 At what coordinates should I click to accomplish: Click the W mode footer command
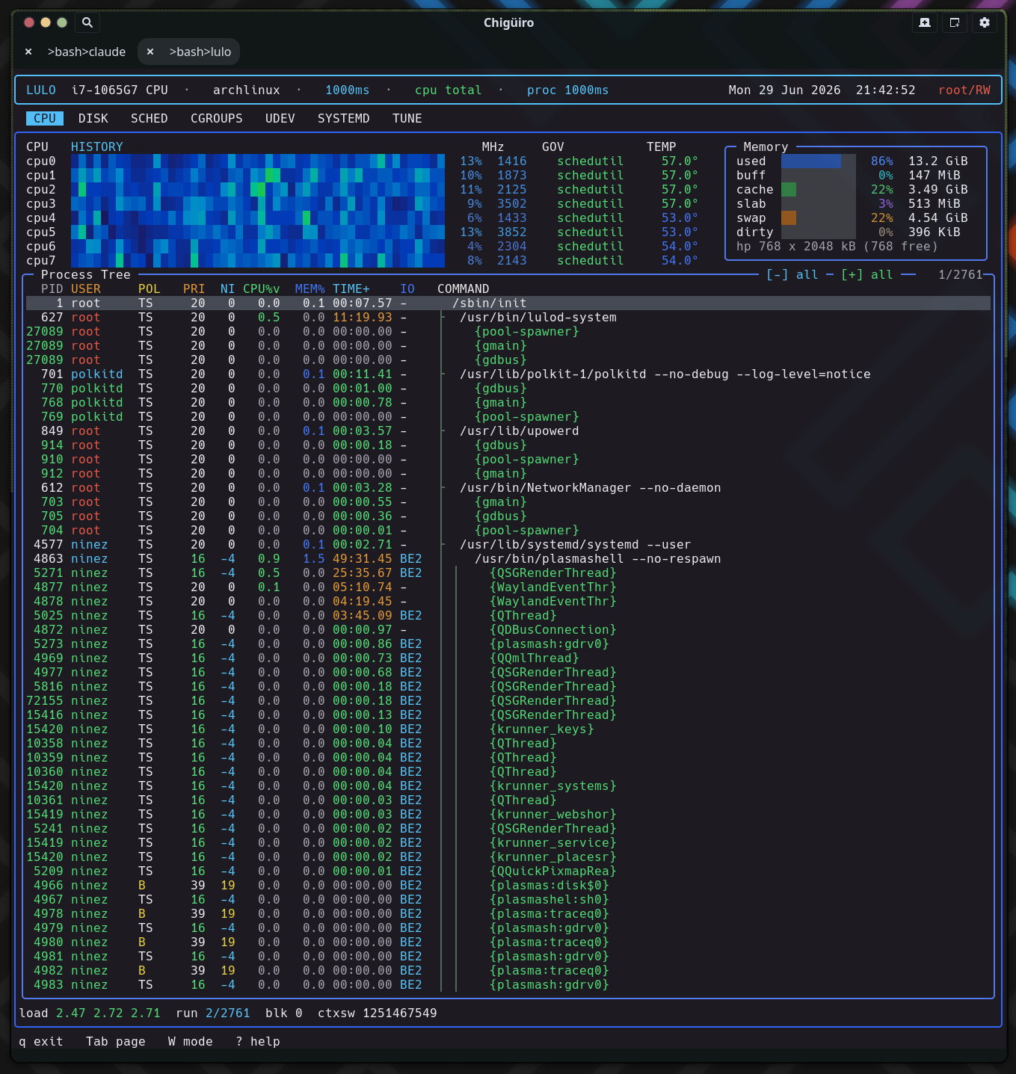click(191, 1041)
